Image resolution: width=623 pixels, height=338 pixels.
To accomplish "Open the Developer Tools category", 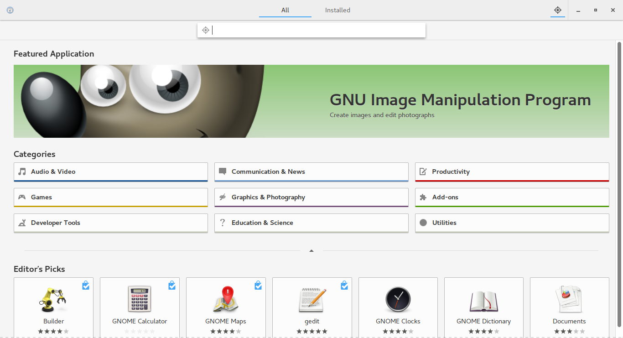I will (x=111, y=223).
